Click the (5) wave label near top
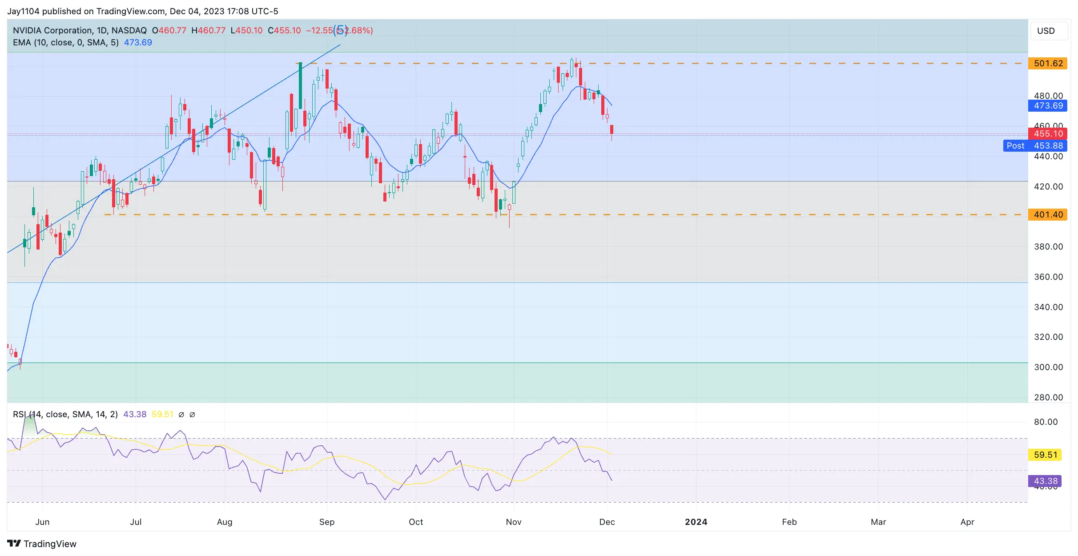This screenshot has width=1078, height=556. (x=340, y=30)
